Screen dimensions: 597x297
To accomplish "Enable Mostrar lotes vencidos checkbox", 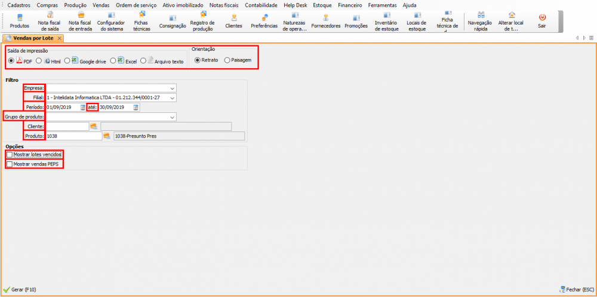I will [x=9, y=155].
